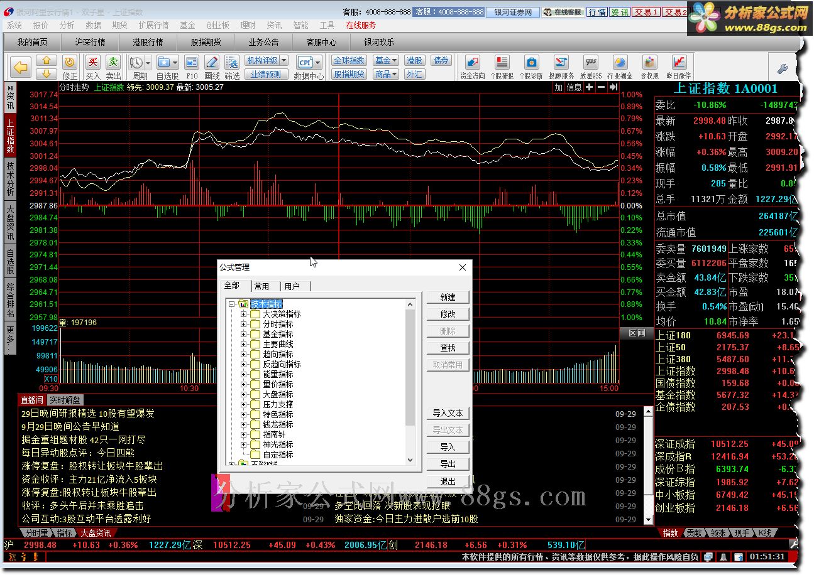Click the up arrow toolbar icon
814x575 pixels.
point(47,61)
